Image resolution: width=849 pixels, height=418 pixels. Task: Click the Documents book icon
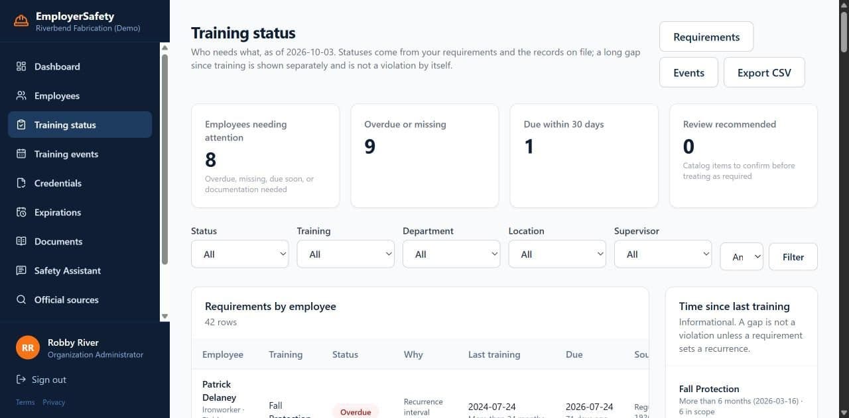click(21, 241)
